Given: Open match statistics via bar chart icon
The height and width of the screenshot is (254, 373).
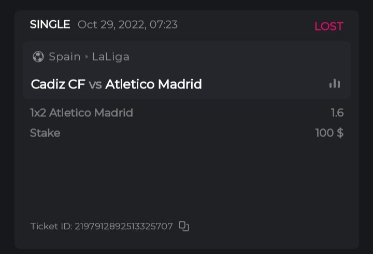Looking at the screenshot, I should [x=335, y=84].
